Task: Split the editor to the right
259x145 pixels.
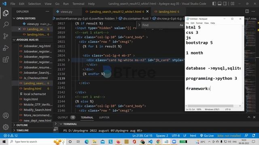Action: (247, 11)
